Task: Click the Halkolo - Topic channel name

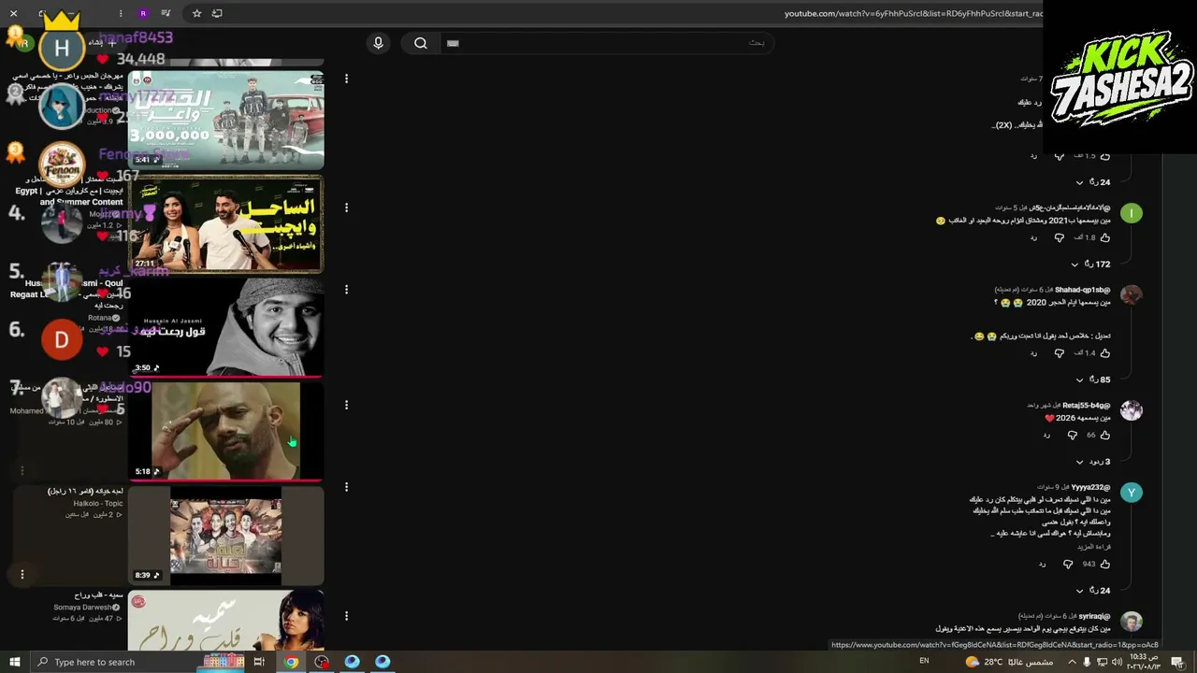Action: [98, 504]
